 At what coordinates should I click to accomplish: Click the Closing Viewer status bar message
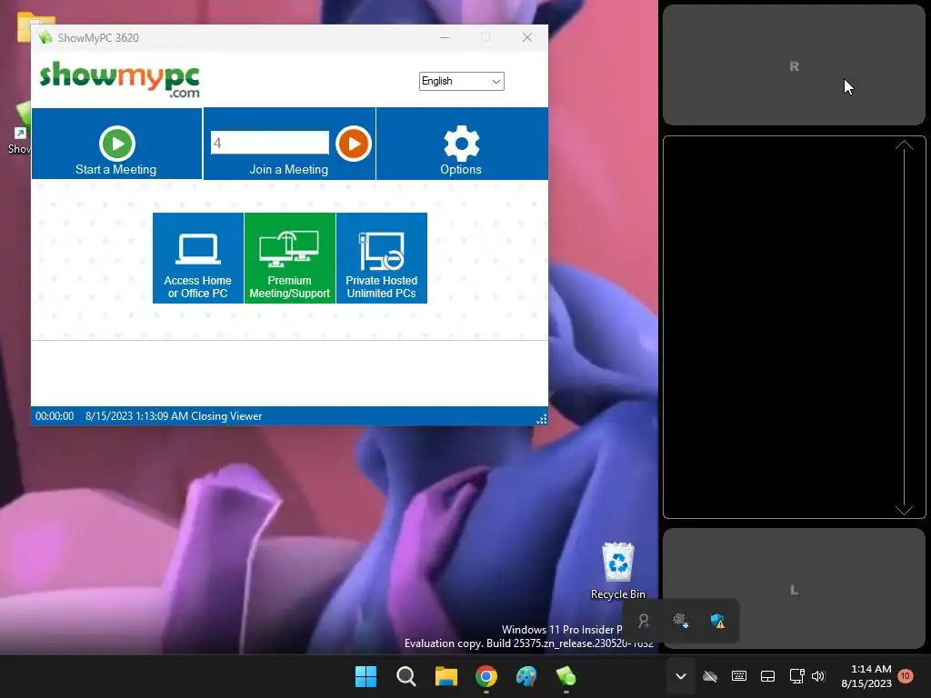point(174,416)
